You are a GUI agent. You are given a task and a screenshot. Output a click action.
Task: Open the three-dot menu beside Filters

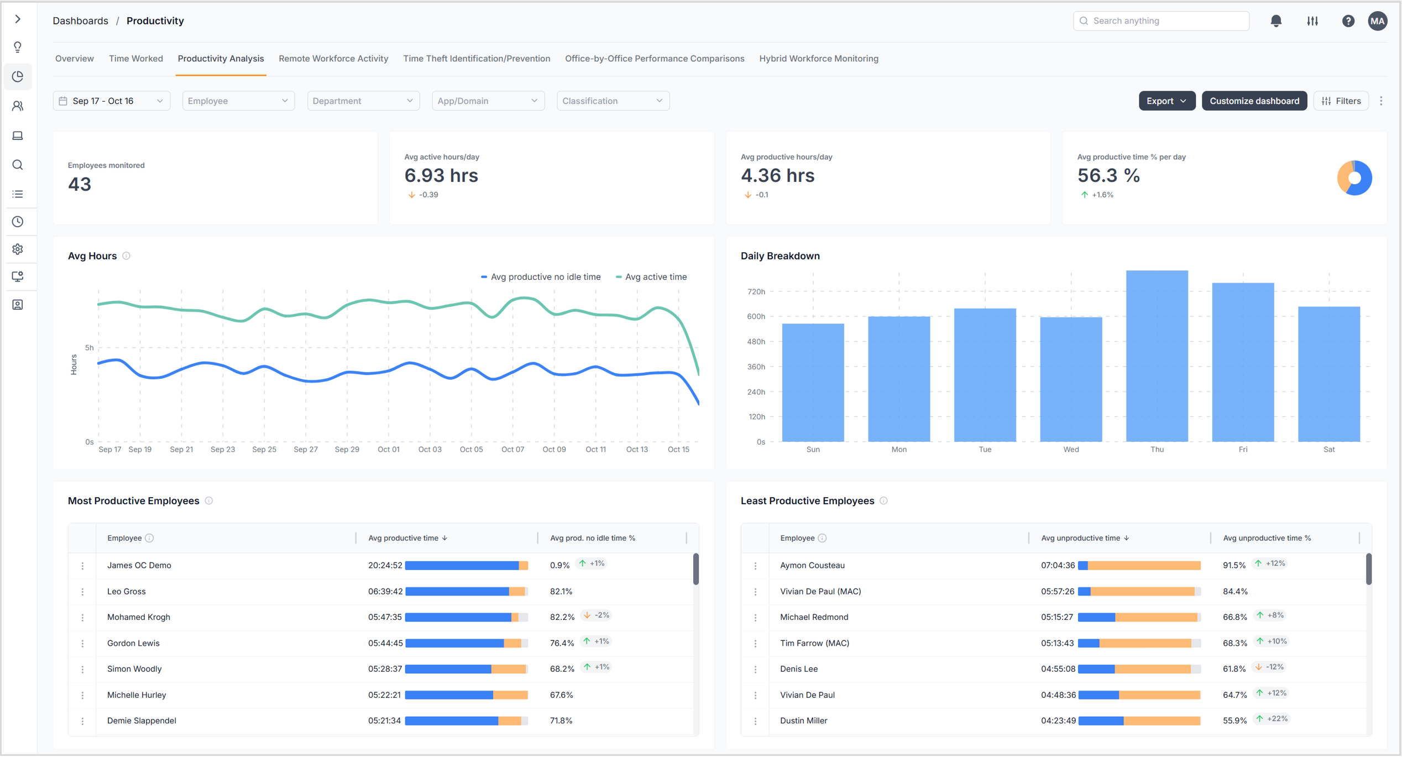coord(1382,101)
